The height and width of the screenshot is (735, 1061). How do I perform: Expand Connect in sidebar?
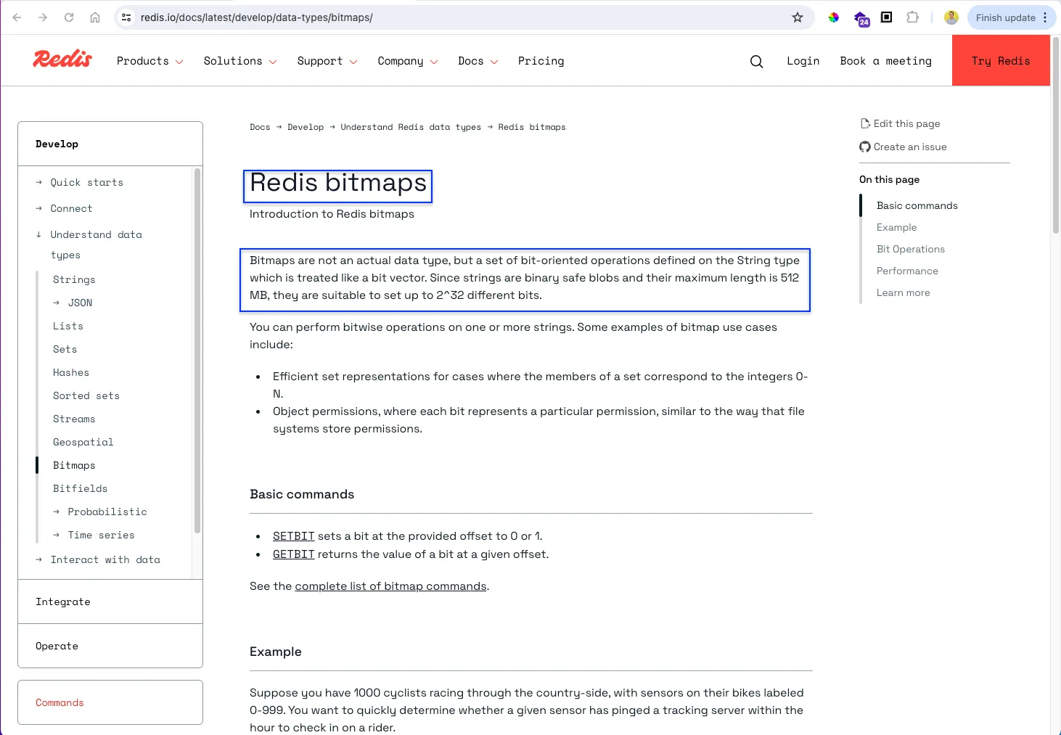tap(39, 209)
